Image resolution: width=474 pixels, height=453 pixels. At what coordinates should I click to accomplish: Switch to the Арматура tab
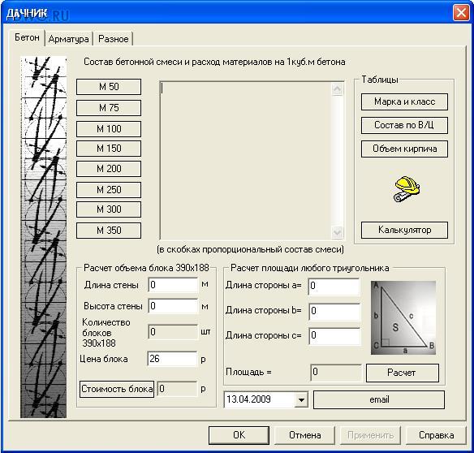(69, 39)
